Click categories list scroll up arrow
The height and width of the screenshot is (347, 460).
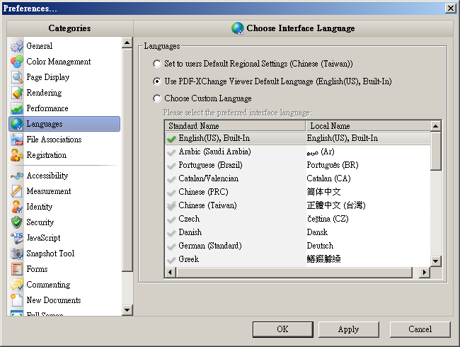point(127,43)
